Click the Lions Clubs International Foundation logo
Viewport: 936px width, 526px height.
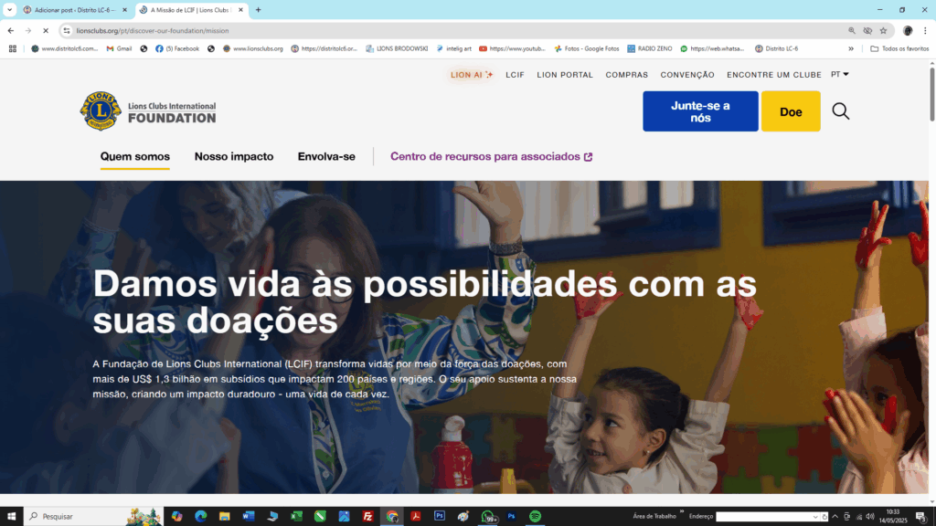(148, 110)
